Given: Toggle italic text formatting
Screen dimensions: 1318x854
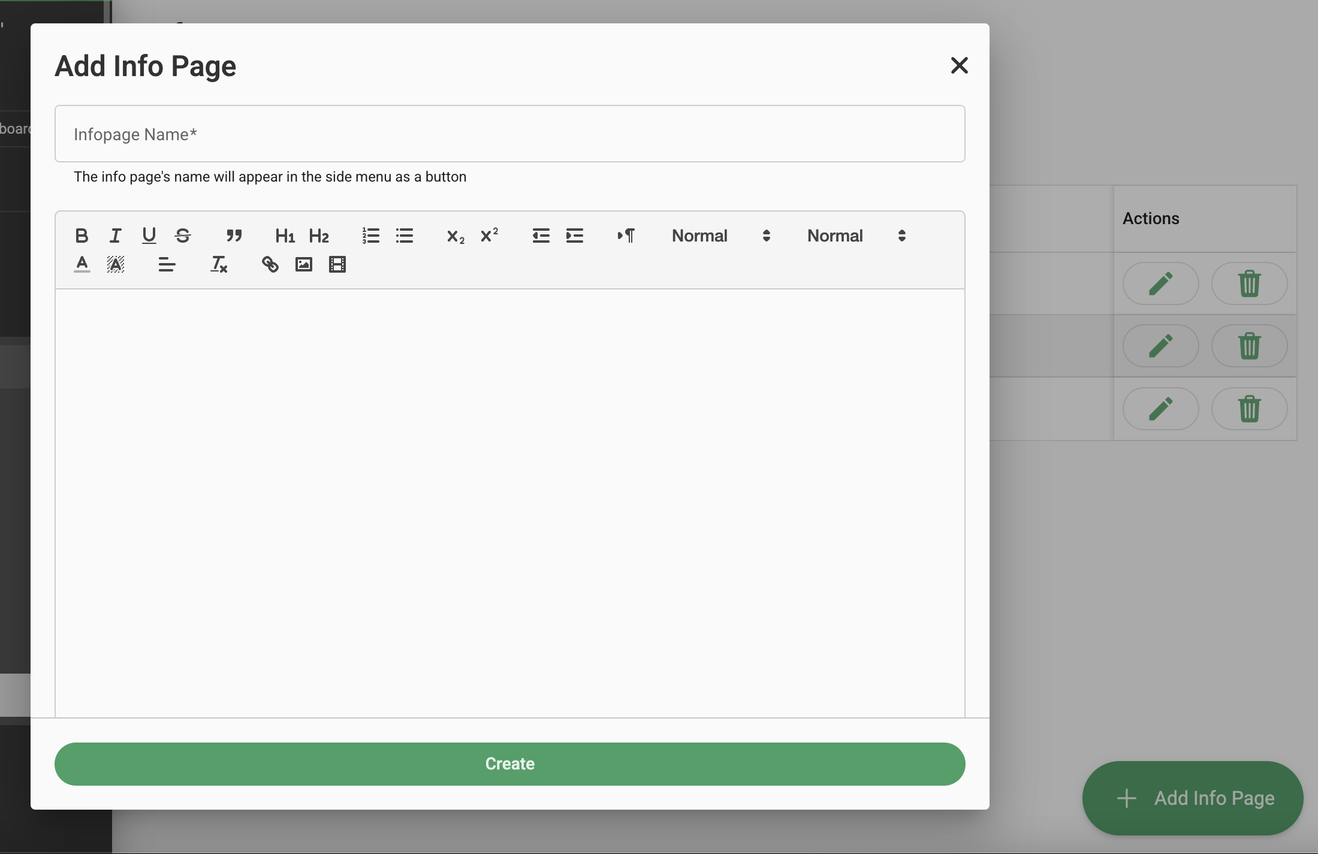Looking at the screenshot, I should pyautogui.click(x=116, y=236).
